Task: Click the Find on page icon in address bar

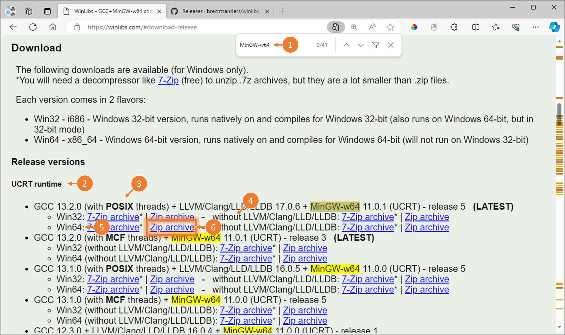Action: pyautogui.click(x=336, y=27)
